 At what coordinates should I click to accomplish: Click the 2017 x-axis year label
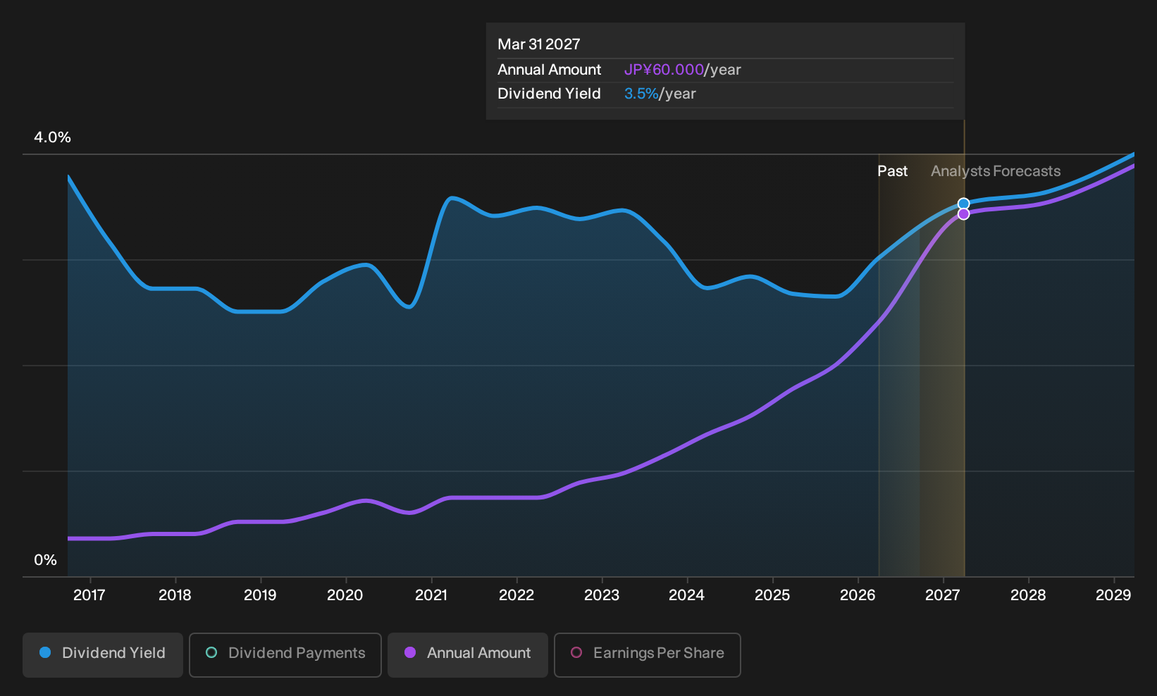tap(89, 595)
